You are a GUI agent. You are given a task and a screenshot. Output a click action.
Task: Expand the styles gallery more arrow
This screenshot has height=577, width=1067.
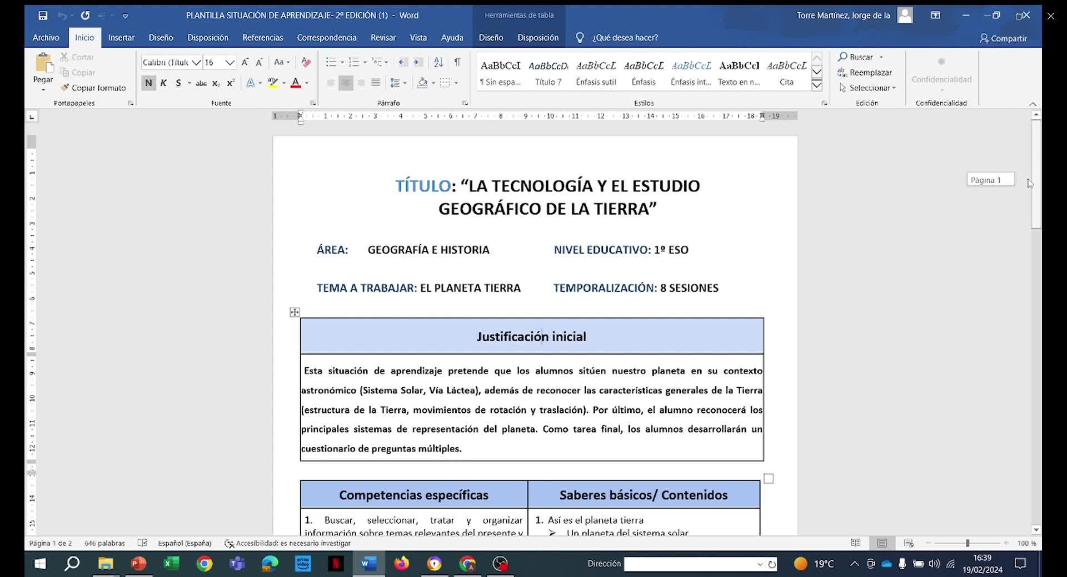click(816, 85)
